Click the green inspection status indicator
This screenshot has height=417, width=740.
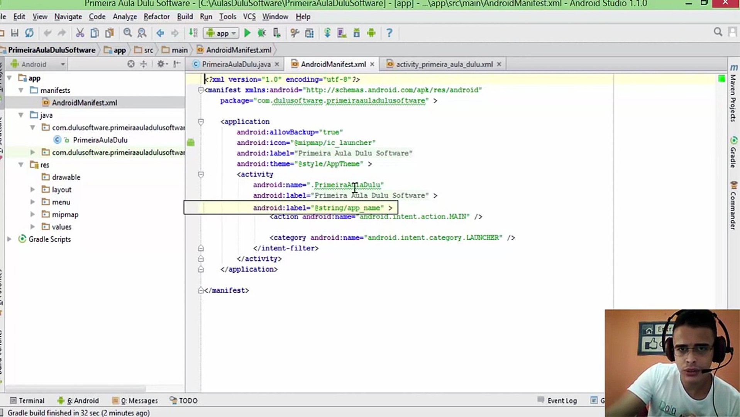[721, 79]
